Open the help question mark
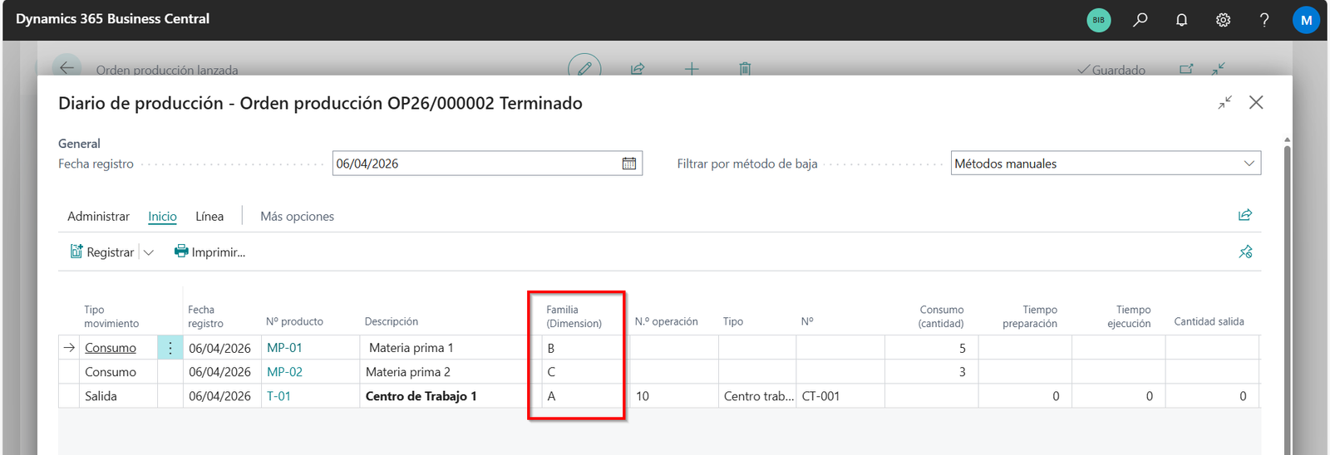The width and height of the screenshot is (1330, 455). pyautogui.click(x=1264, y=20)
